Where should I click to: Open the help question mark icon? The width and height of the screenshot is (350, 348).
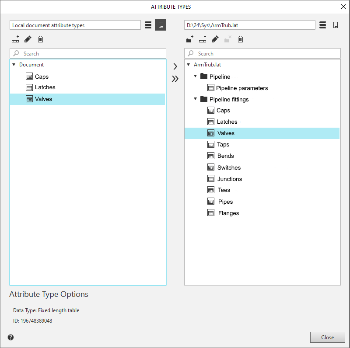pos(10,337)
